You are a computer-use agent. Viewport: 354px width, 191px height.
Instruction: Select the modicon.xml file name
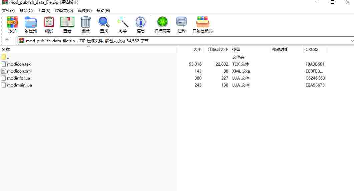19,71
